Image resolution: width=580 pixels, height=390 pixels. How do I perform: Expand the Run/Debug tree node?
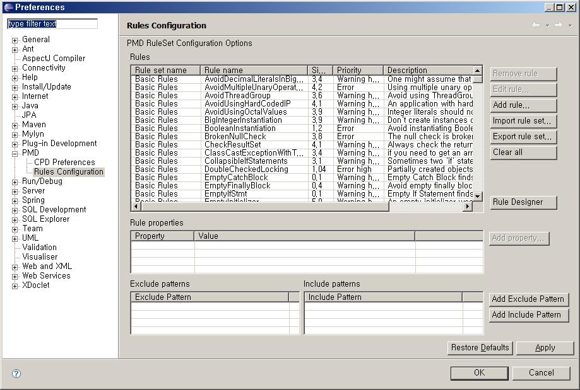click(15, 182)
